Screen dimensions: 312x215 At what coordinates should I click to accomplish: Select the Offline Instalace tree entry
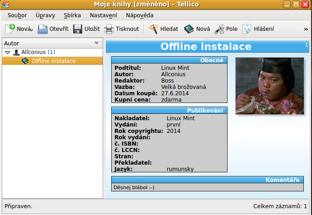coord(53,61)
